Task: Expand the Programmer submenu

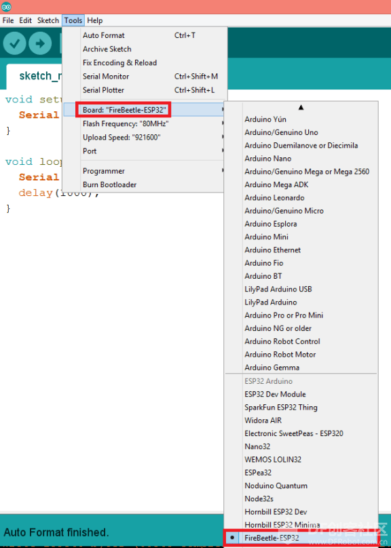Action: (x=145, y=171)
